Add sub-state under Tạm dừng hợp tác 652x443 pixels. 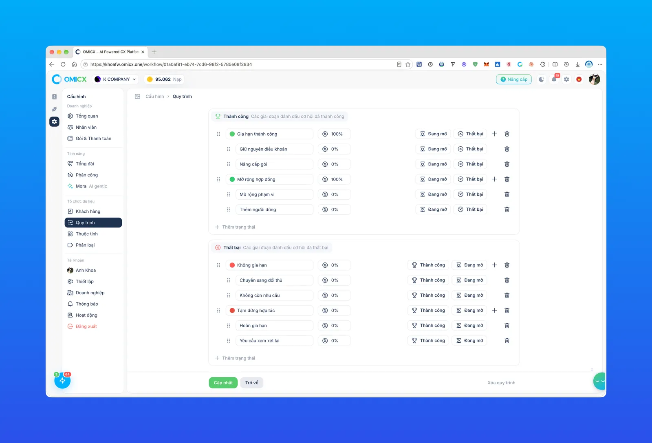(494, 311)
